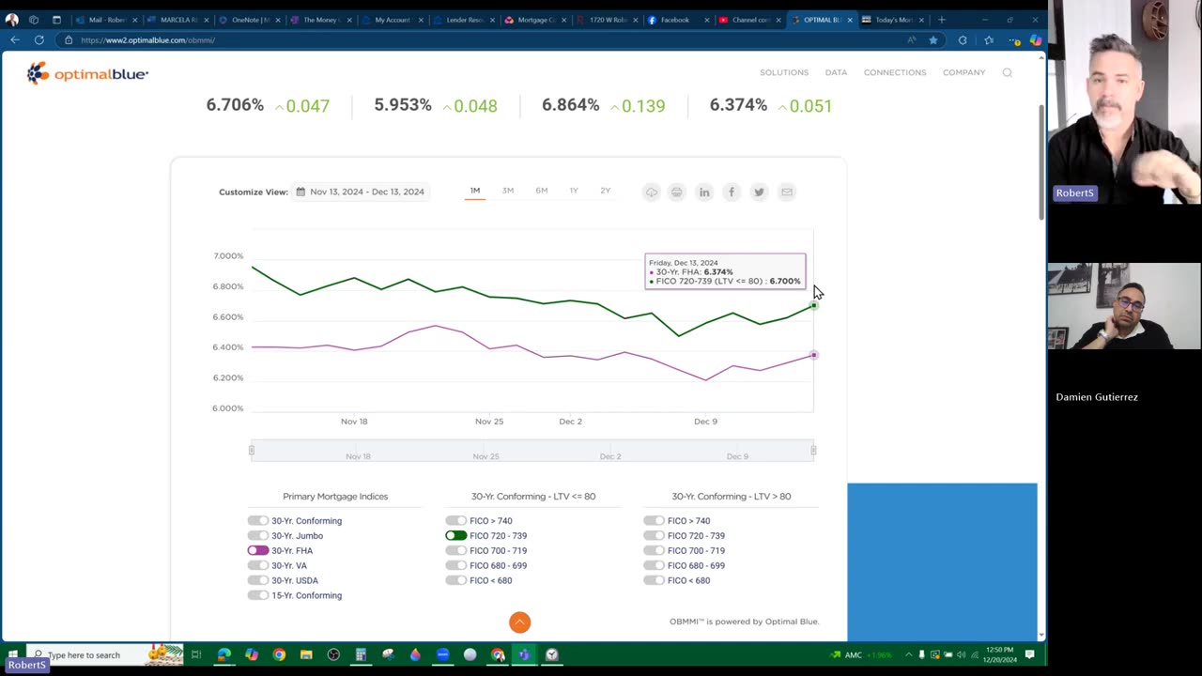The width and height of the screenshot is (1202, 676).
Task: Select the 3M chart range tab
Action: [x=508, y=192]
